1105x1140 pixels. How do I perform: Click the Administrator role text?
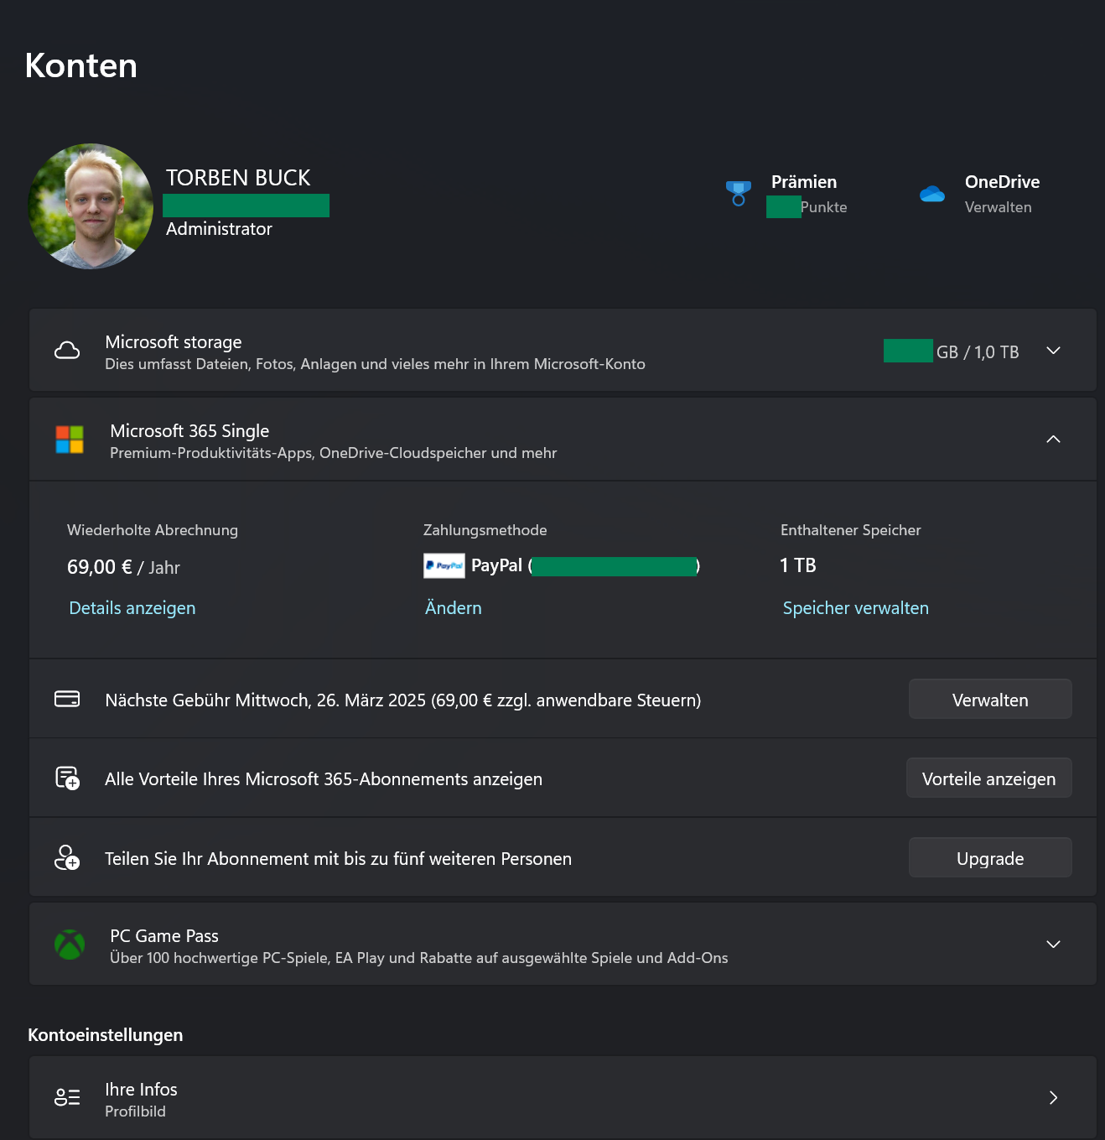(x=219, y=229)
